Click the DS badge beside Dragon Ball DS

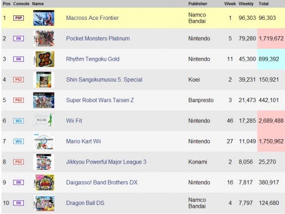click(18, 203)
